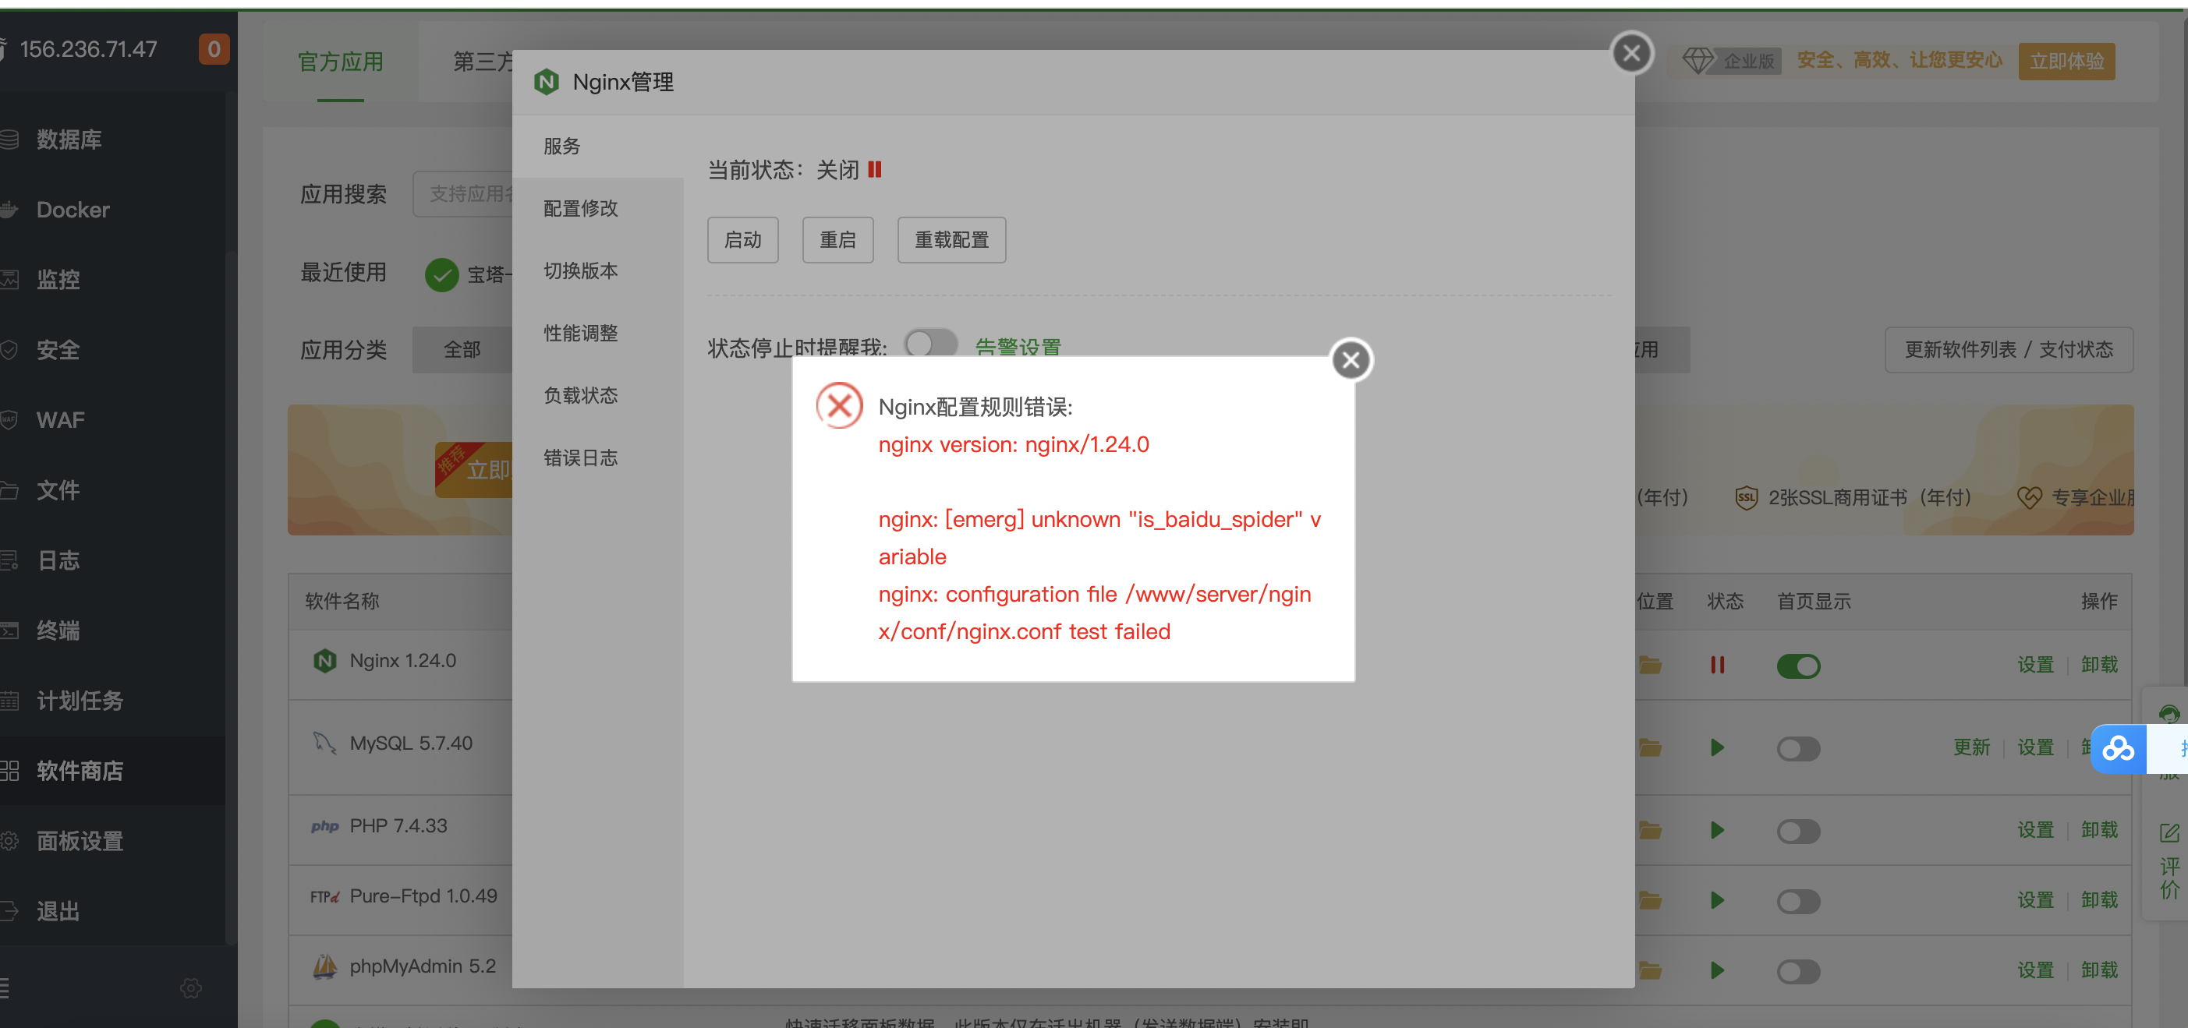Click 设置 link in PHP row
This screenshot has width=2188, height=1028.
pos(2035,830)
